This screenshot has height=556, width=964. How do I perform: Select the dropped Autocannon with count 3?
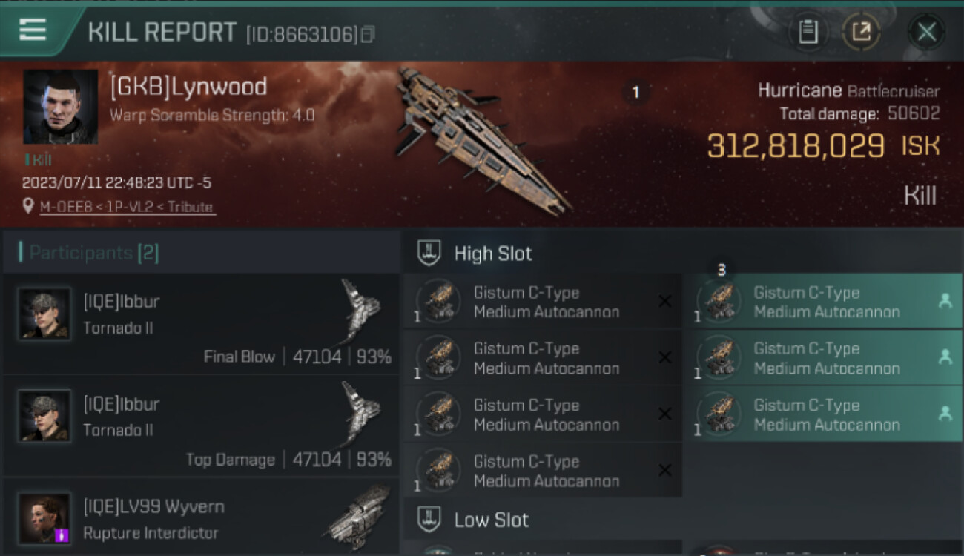point(823,302)
